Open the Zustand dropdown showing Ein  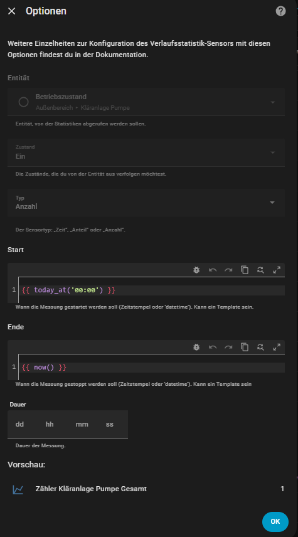click(146, 152)
